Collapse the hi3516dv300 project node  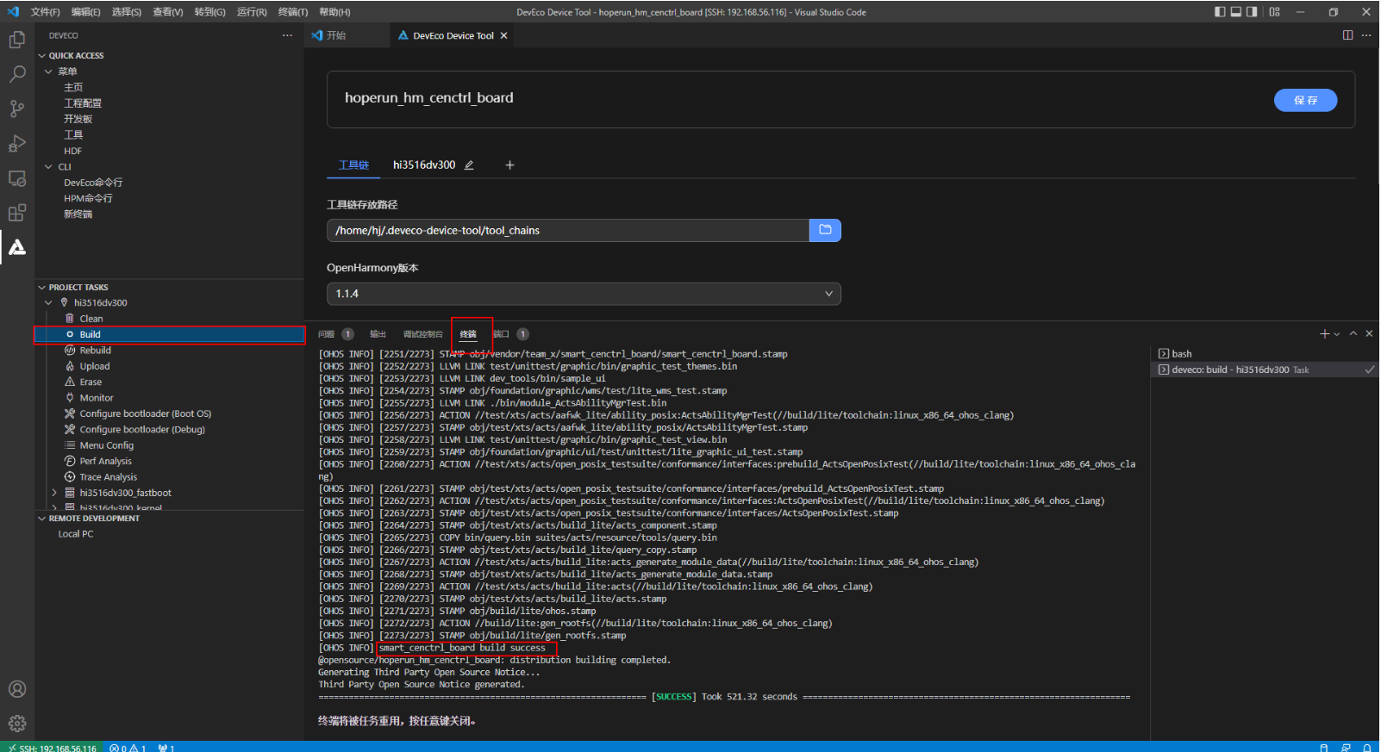point(49,303)
